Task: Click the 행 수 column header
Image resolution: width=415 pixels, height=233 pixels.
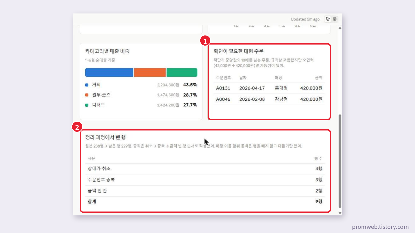Action: pos(318,158)
